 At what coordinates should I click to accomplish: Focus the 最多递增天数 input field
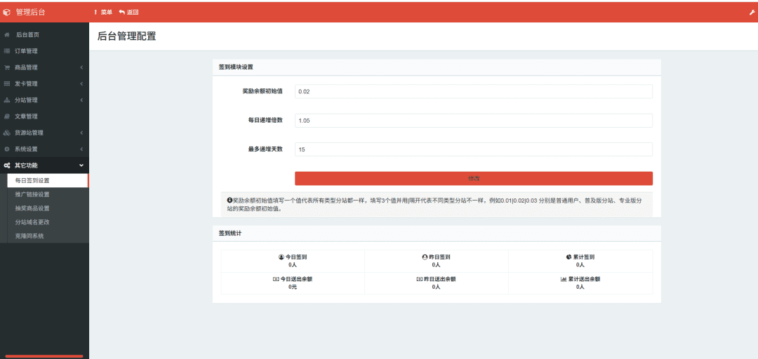point(473,149)
